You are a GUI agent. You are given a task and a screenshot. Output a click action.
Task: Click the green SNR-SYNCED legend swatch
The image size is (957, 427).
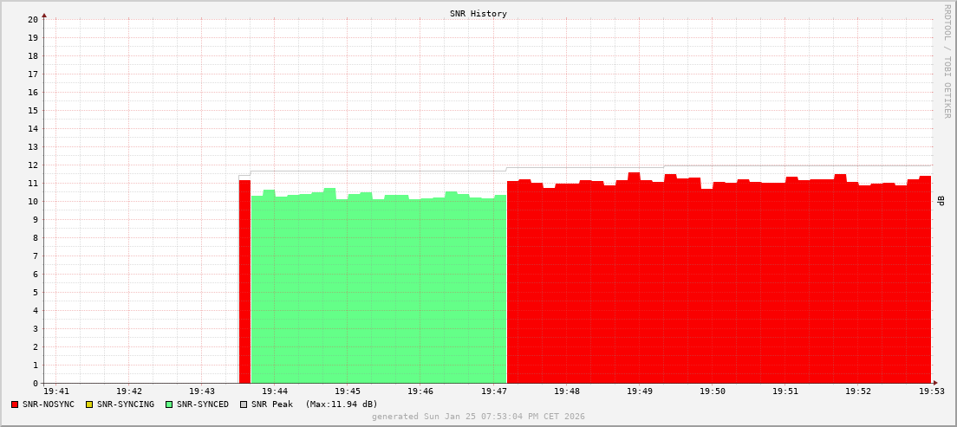169,404
